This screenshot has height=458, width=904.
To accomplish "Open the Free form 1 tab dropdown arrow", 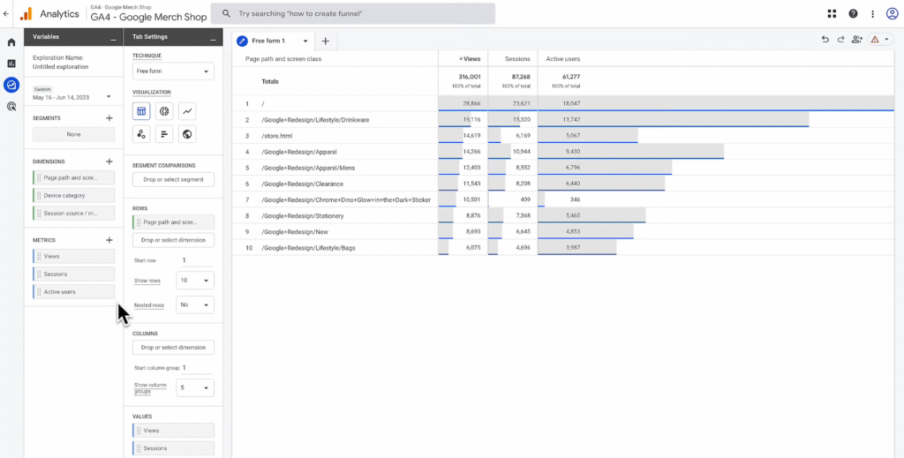I will [305, 41].
